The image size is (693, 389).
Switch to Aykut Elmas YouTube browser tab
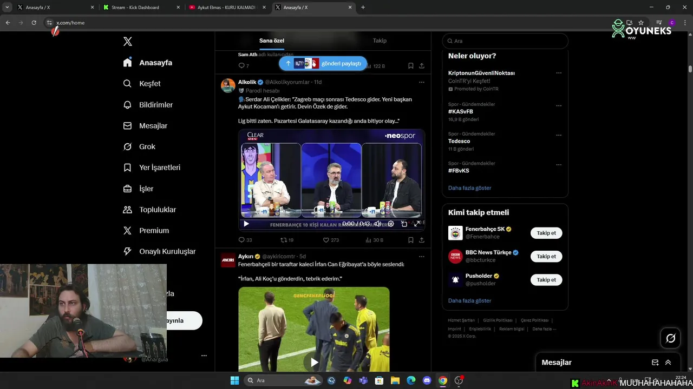point(227,8)
